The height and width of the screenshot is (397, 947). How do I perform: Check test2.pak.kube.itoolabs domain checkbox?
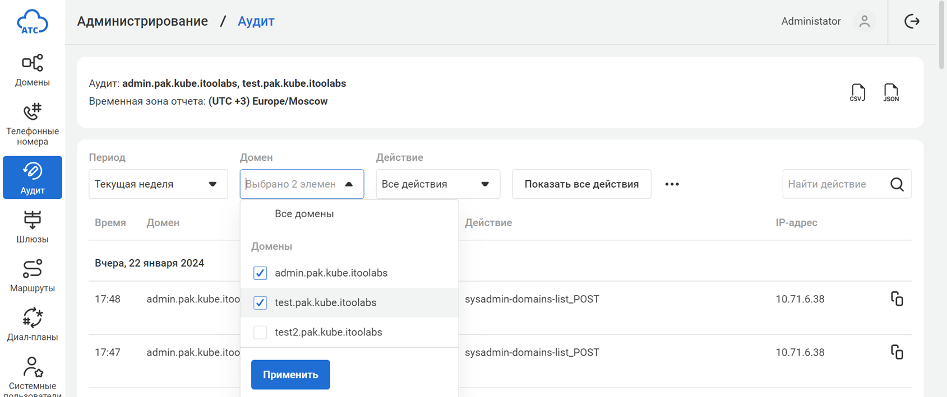coord(260,332)
